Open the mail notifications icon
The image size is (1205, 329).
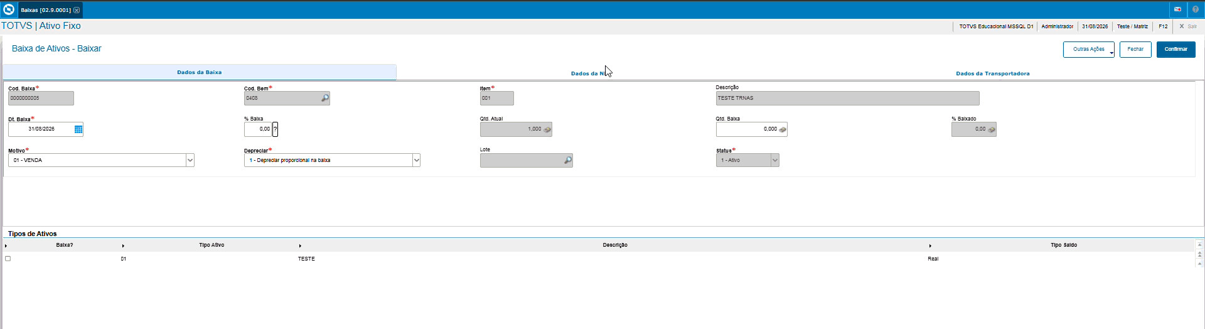click(x=1178, y=9)
